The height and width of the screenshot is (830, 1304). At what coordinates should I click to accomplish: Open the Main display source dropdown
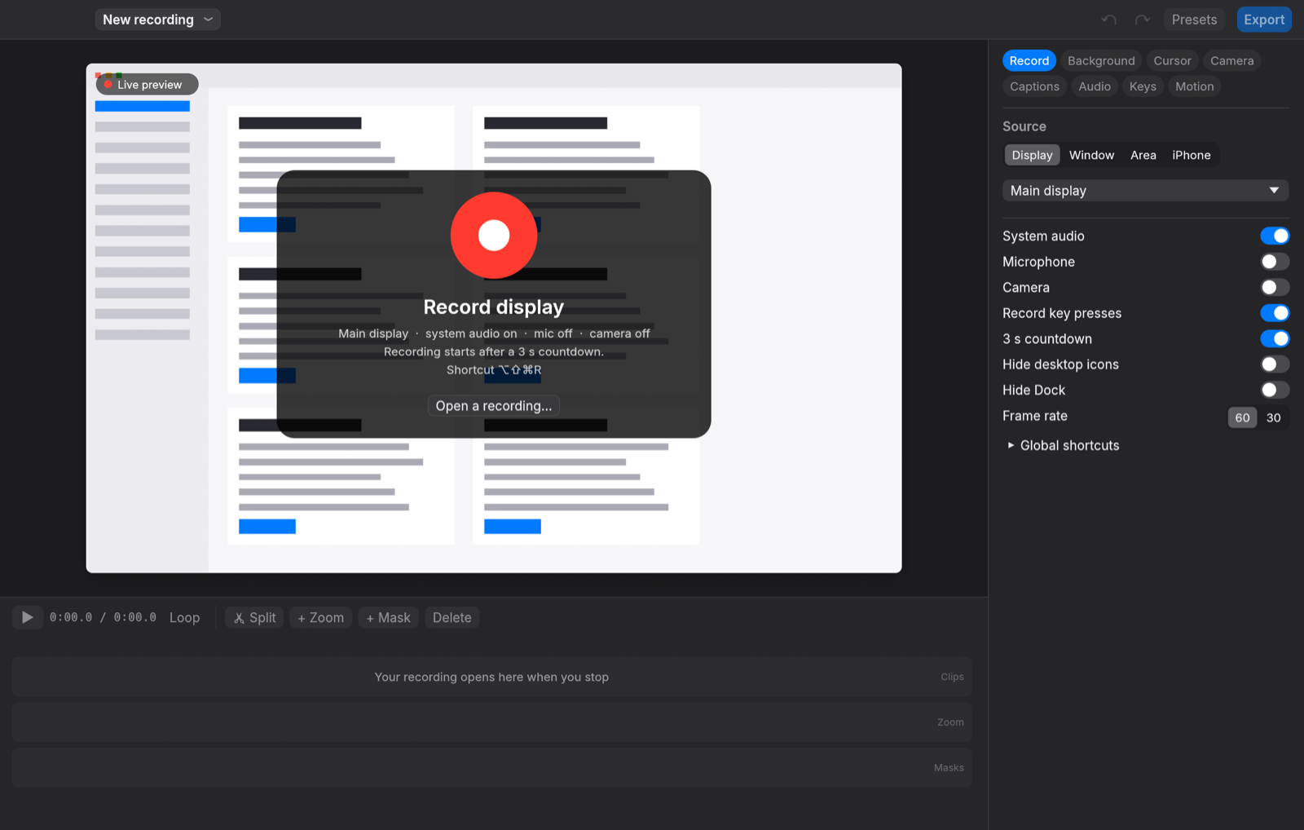click(x=1145, y=191)
